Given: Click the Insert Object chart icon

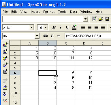Looking at the screenshot, I should pyautogui.click(x=5, y=58).
